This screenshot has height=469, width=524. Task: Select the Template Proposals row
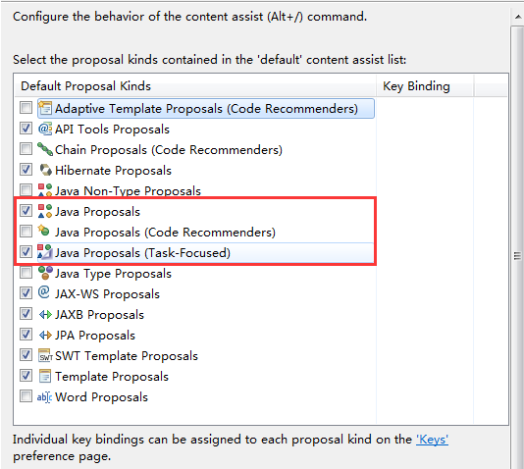click(x=194, y=377)
